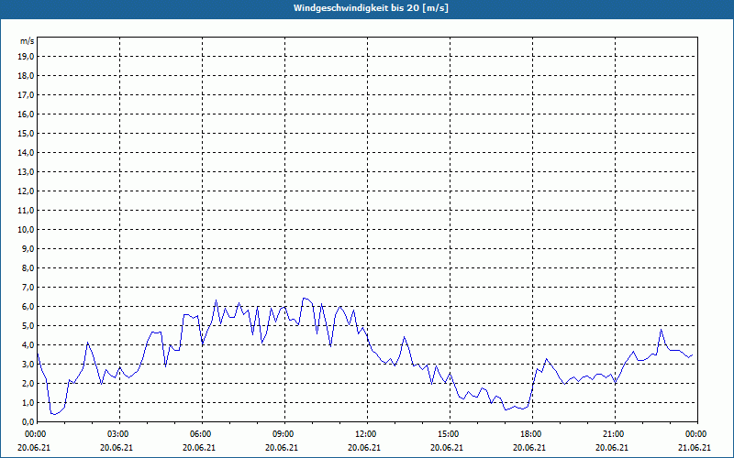The image size is (734, 458).
Task: Select the '19,0' y-axis value
Action: point(26,57)
